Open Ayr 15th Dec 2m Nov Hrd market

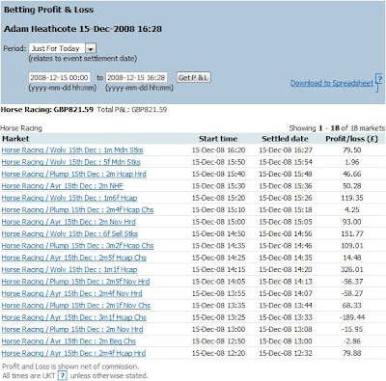(69, 222)
